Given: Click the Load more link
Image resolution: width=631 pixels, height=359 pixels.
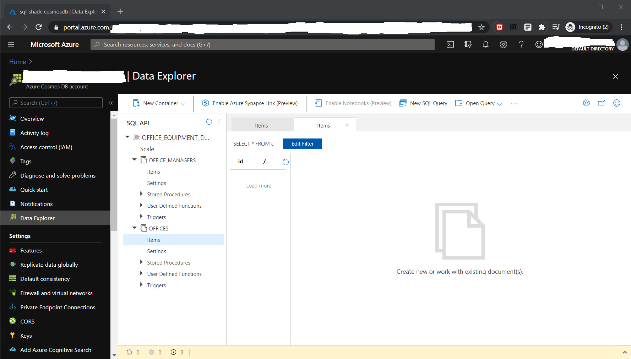Looking at the screenshot, I should pyautogui.click(x=259, y=186).
